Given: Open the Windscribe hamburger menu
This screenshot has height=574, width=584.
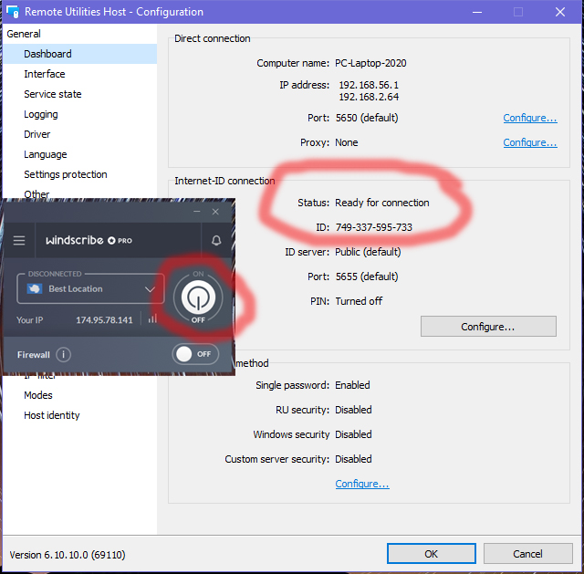Looking at the screenshot, I should click(19, 241).
